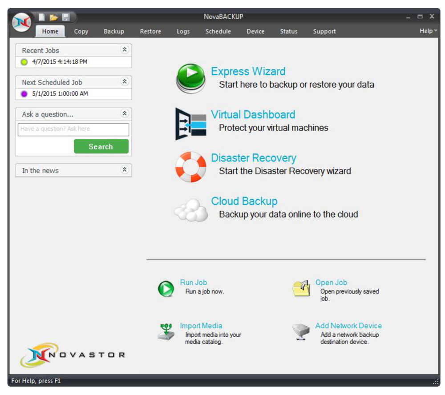Screen dimensions: 445x395
Task: Click the Import Media drive icon
Action: coord(166,331)
